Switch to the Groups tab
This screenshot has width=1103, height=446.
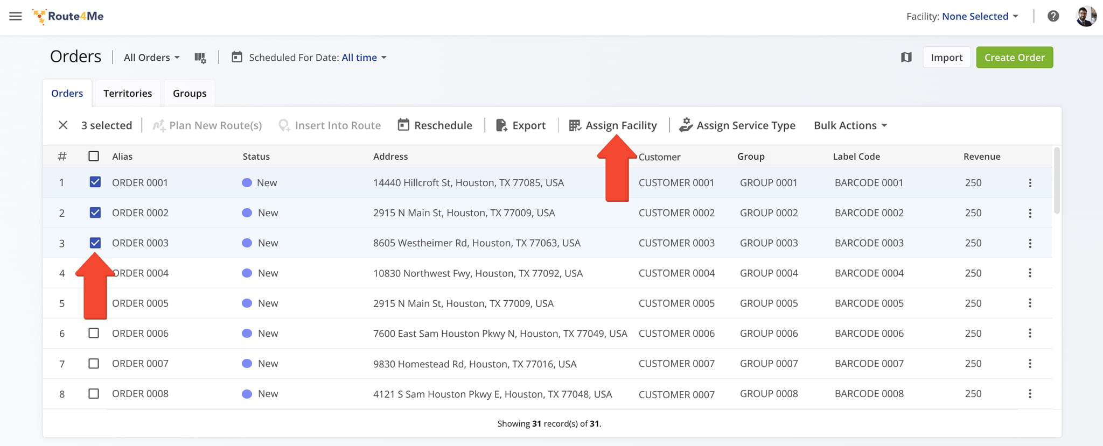190,93
